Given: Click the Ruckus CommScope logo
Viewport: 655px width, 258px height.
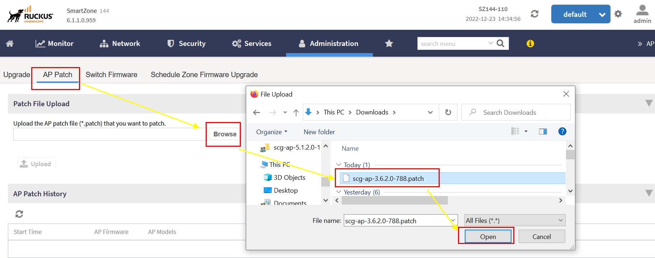Looking at the screenshot, I should click(30, 14).
